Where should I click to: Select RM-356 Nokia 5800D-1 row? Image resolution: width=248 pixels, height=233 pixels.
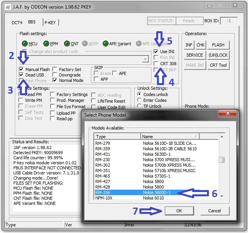point(156,192)
